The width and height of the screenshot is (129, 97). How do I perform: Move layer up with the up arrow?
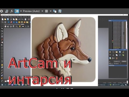(x=110, y=55)
